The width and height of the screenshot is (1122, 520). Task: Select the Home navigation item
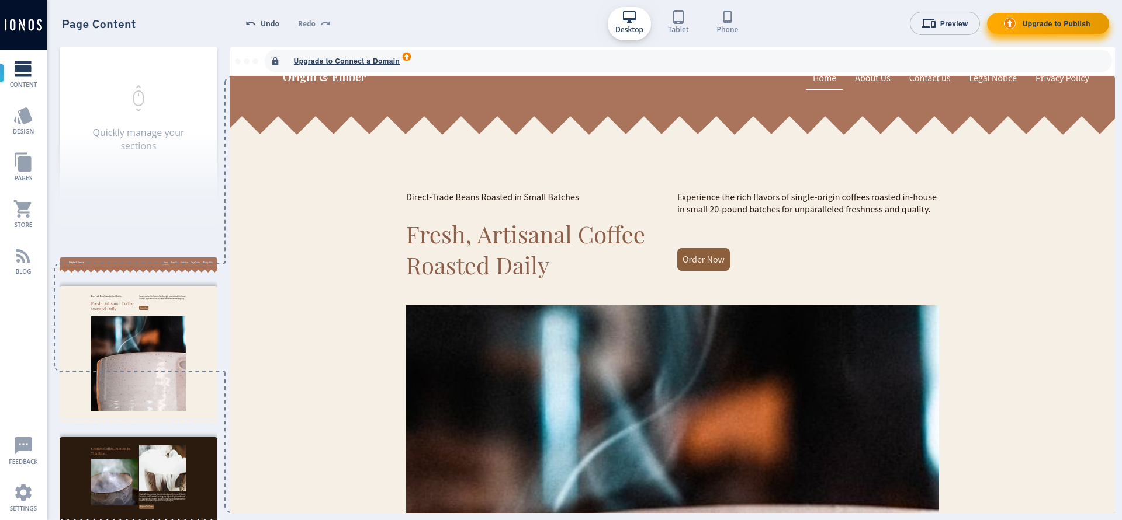click(825, 79)
